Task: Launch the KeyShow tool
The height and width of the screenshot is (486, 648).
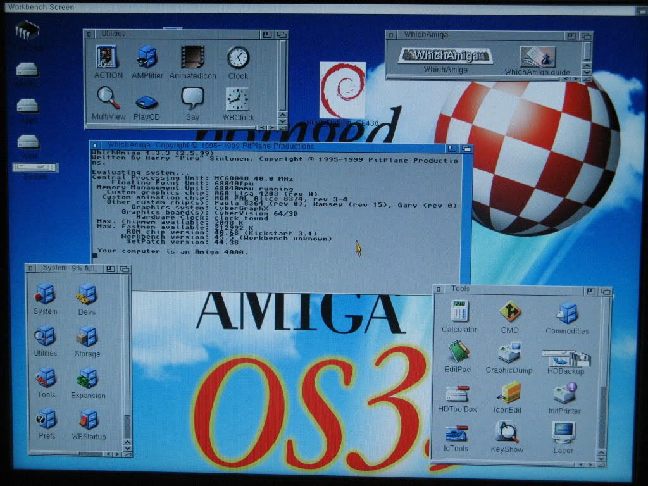Action: [x=507, y=432]
